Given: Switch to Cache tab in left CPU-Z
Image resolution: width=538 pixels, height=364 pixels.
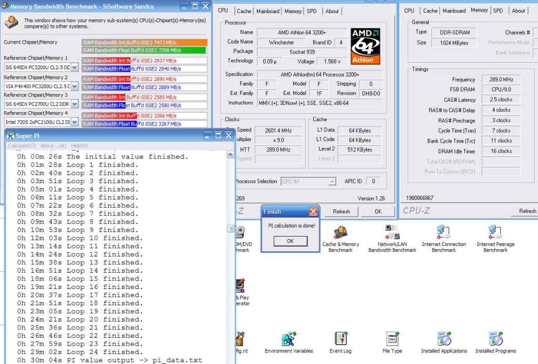Looking at the screenshot, I should pyautogui.click(x=244, y=11).
